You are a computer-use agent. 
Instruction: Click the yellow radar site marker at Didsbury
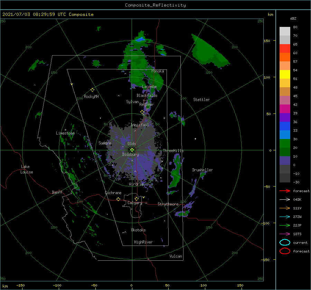(132, 150)
